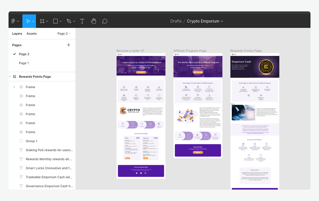This screenshot has height=201, width=319.
Task: Select the Text tool
Action: click(82, 21)
